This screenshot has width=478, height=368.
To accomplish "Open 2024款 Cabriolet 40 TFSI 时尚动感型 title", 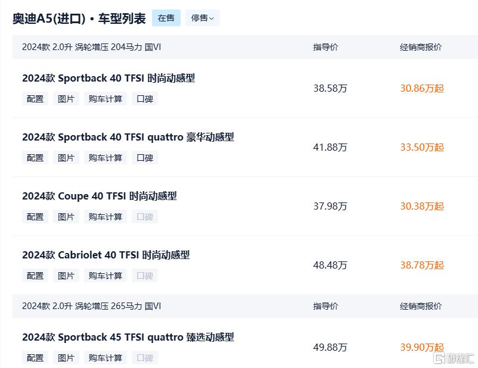I will pos(106,255).
